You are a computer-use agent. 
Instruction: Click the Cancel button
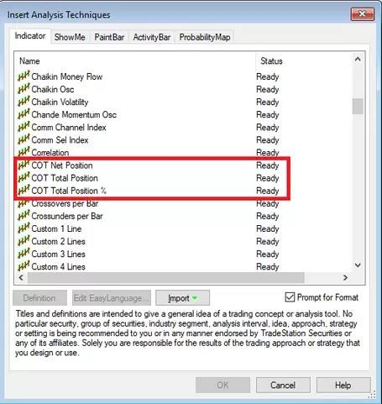click(x=283, y=385)
